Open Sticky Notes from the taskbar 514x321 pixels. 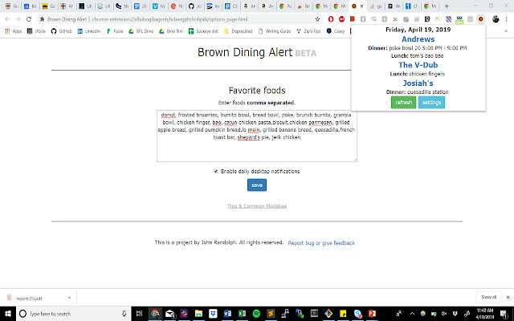[343, 314]
